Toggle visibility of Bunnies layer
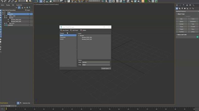Image resolution: width=199 pixels, height=111 pixels. pyautogui.click(x=7, y=18)
